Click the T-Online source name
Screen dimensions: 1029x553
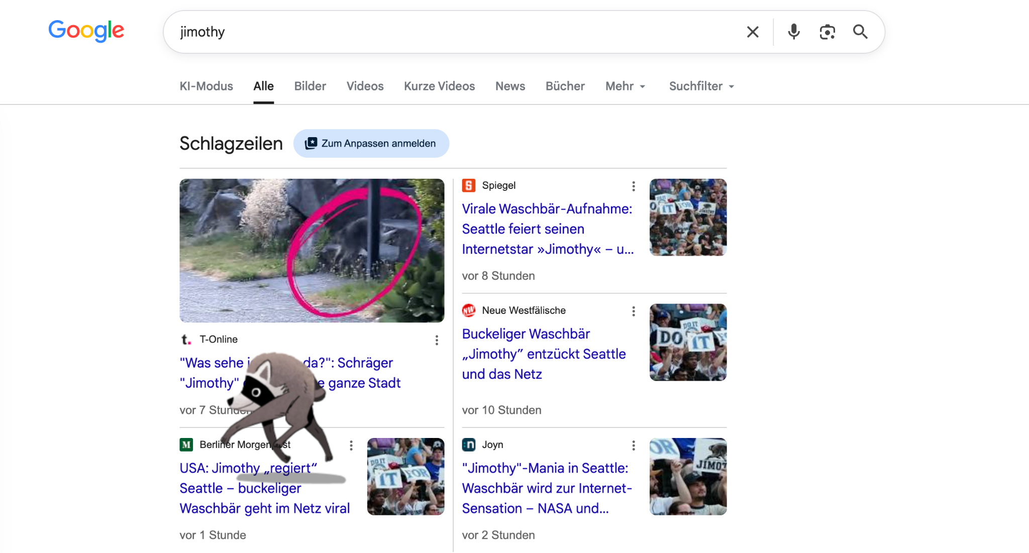pos(219,340)
